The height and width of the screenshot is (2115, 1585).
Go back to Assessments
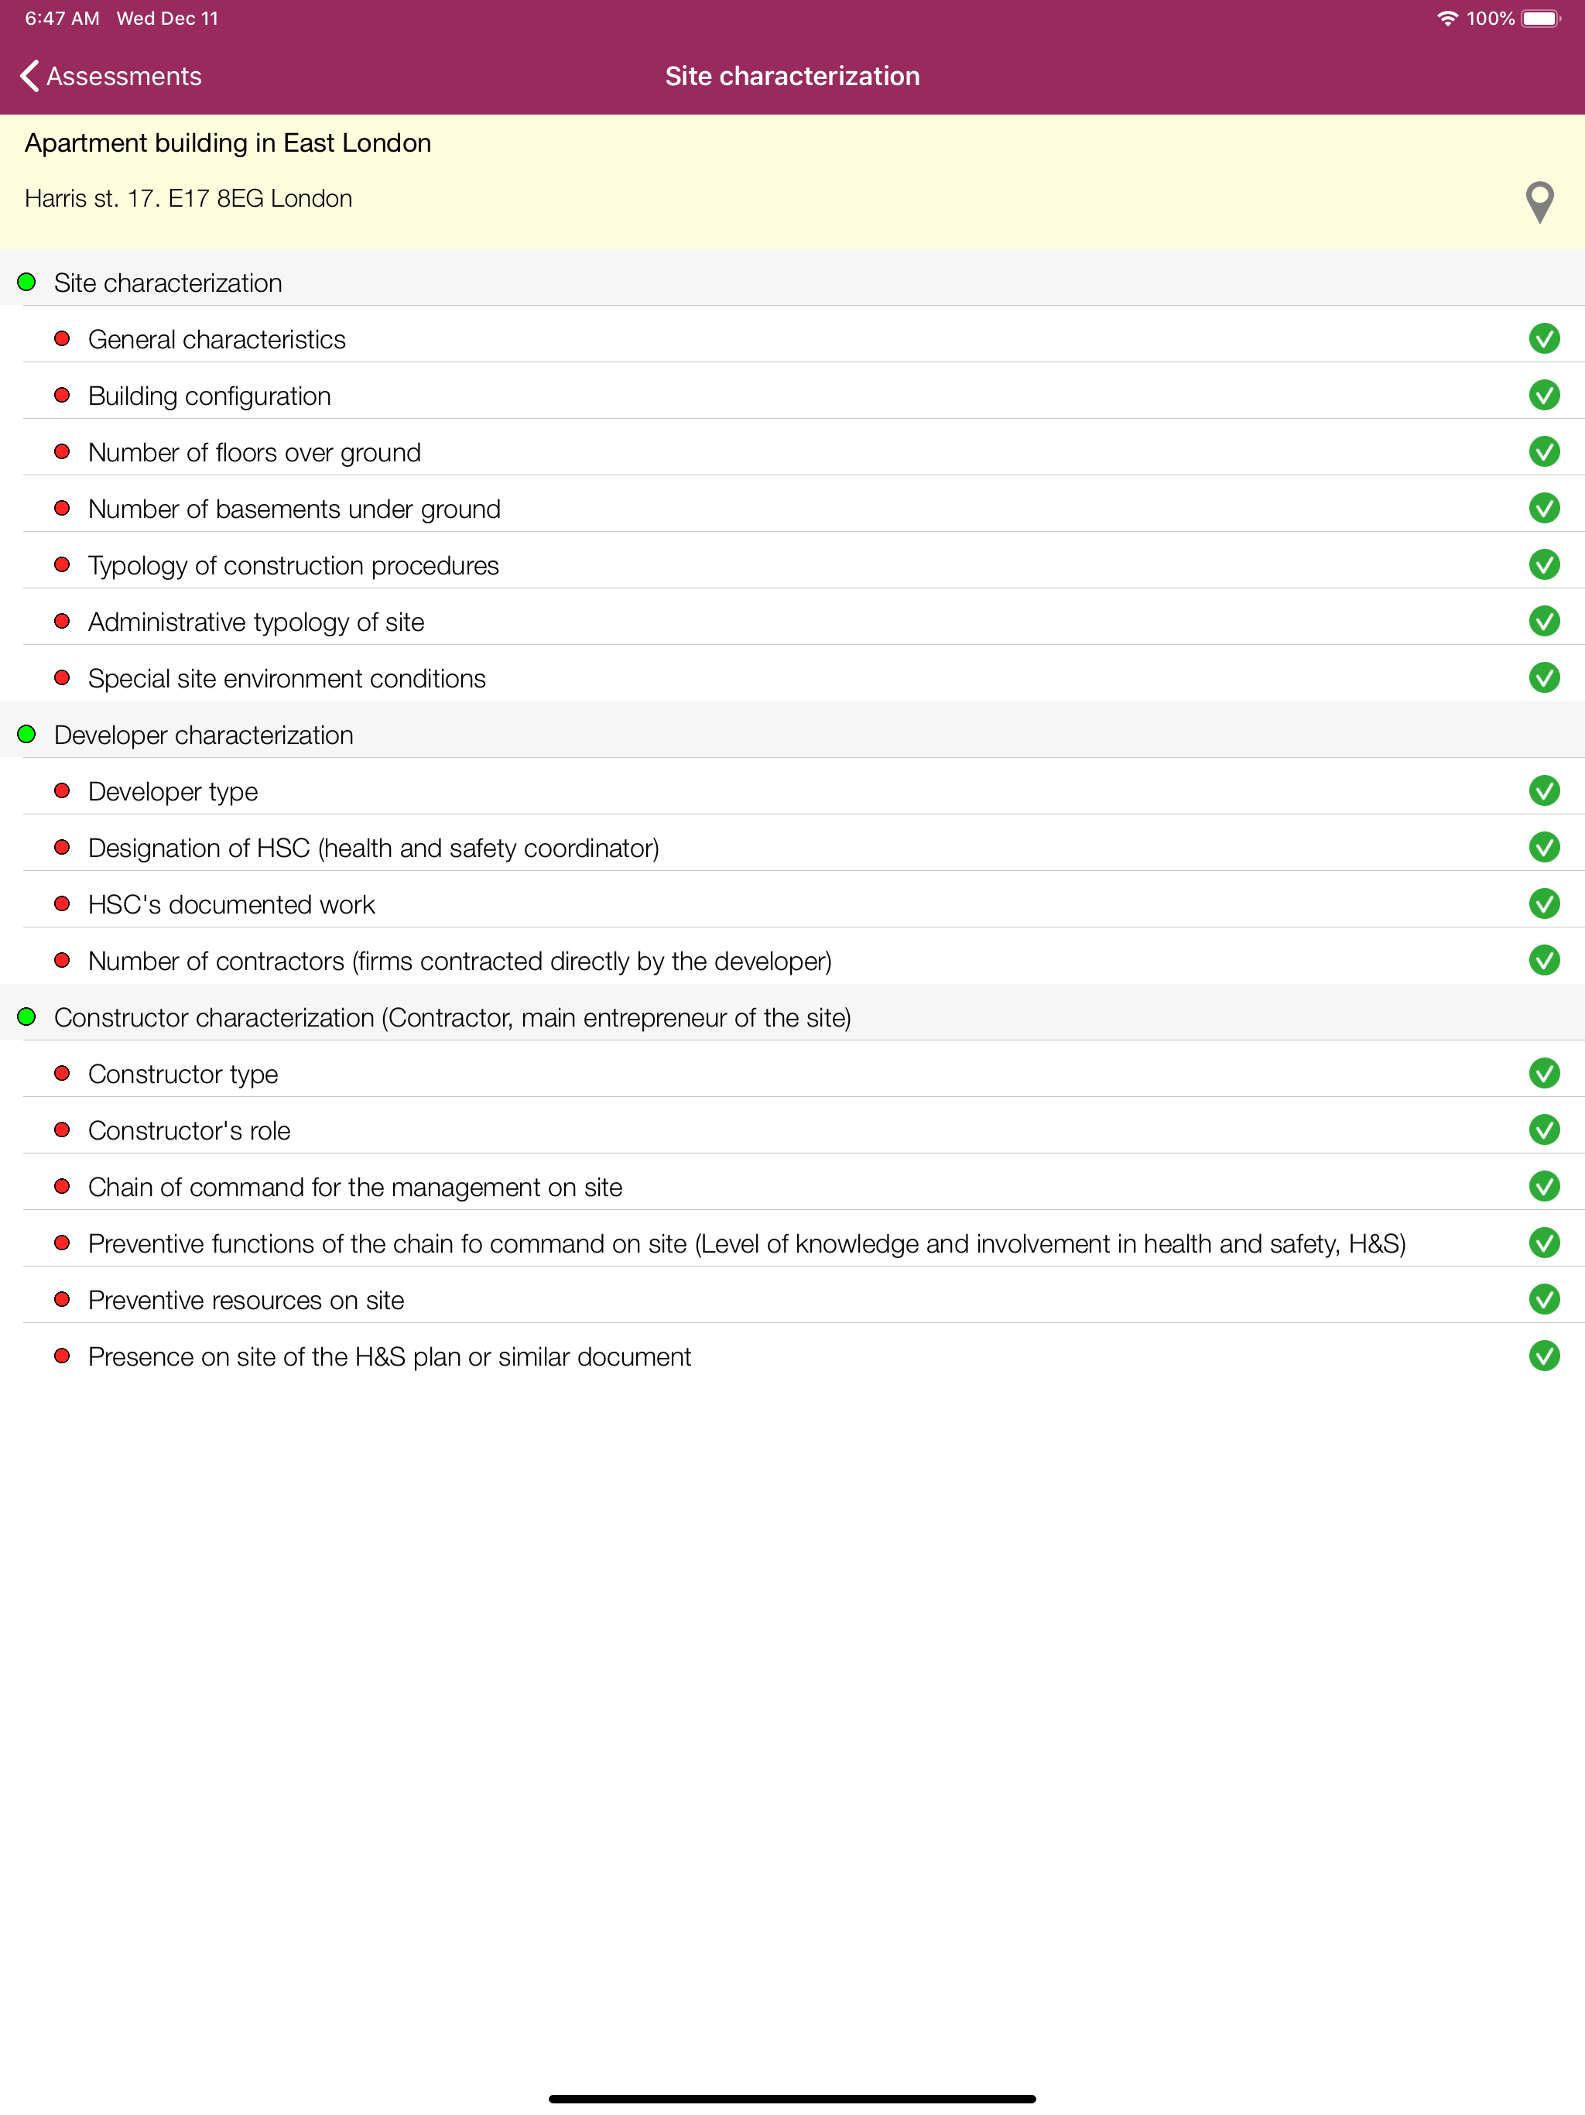tap(111, 77)
